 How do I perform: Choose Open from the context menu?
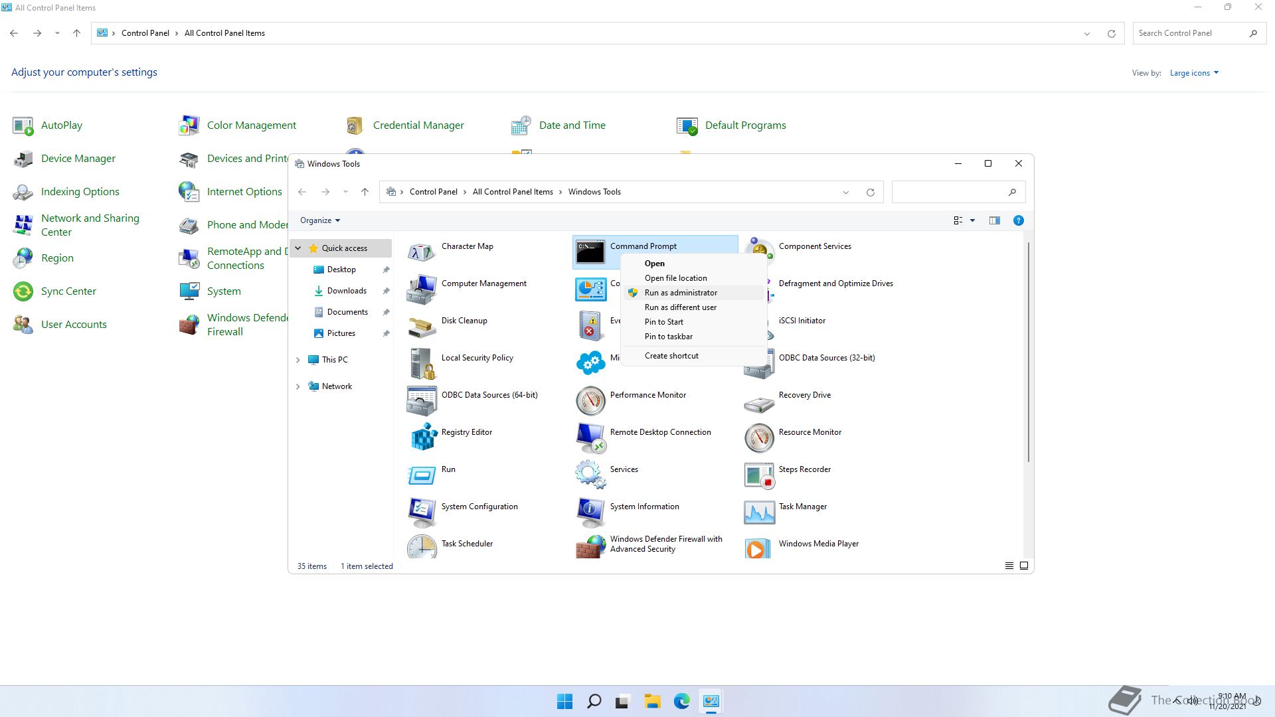pos(693,264)
